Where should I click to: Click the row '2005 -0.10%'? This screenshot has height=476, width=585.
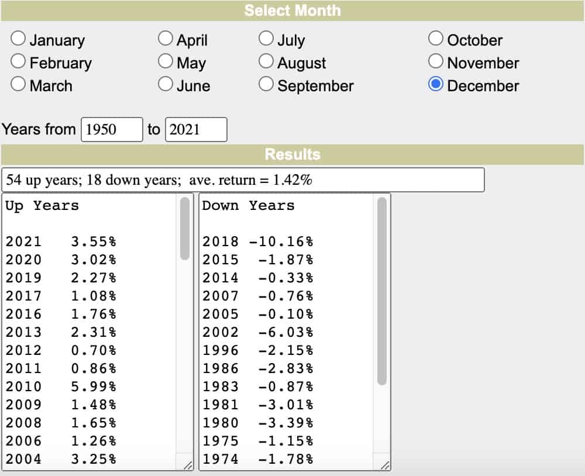(258, 314)
